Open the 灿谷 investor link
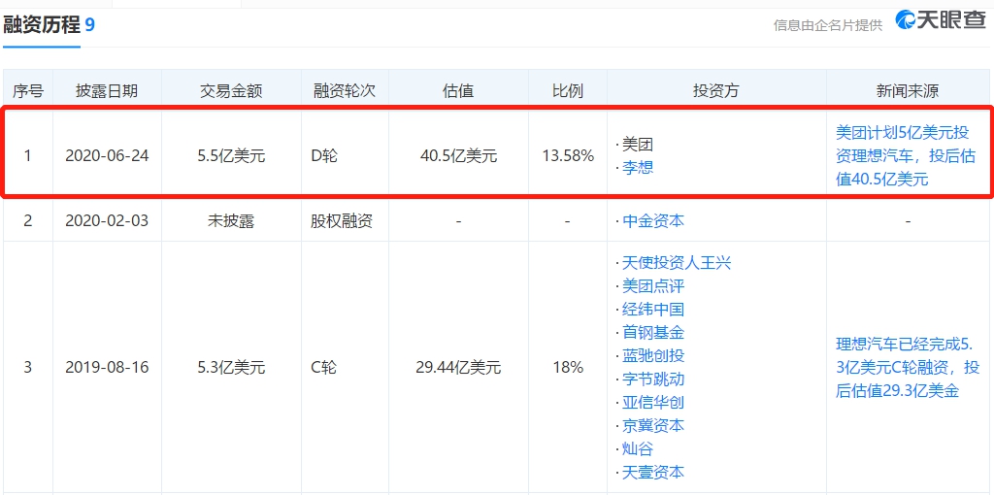The image size is (994, 495). point(637,448)
